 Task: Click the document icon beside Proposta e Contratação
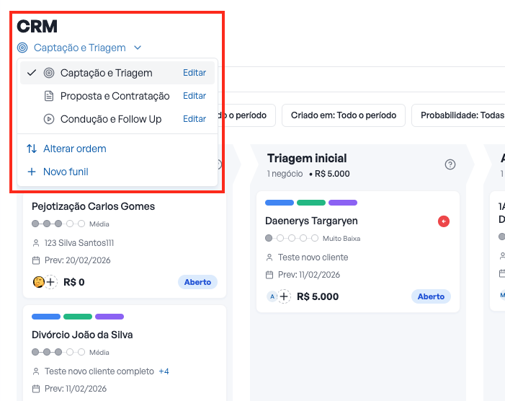pyautogui.click(x=49, y=96)
